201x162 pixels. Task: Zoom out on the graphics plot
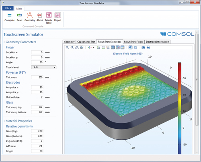coord(72,47)
